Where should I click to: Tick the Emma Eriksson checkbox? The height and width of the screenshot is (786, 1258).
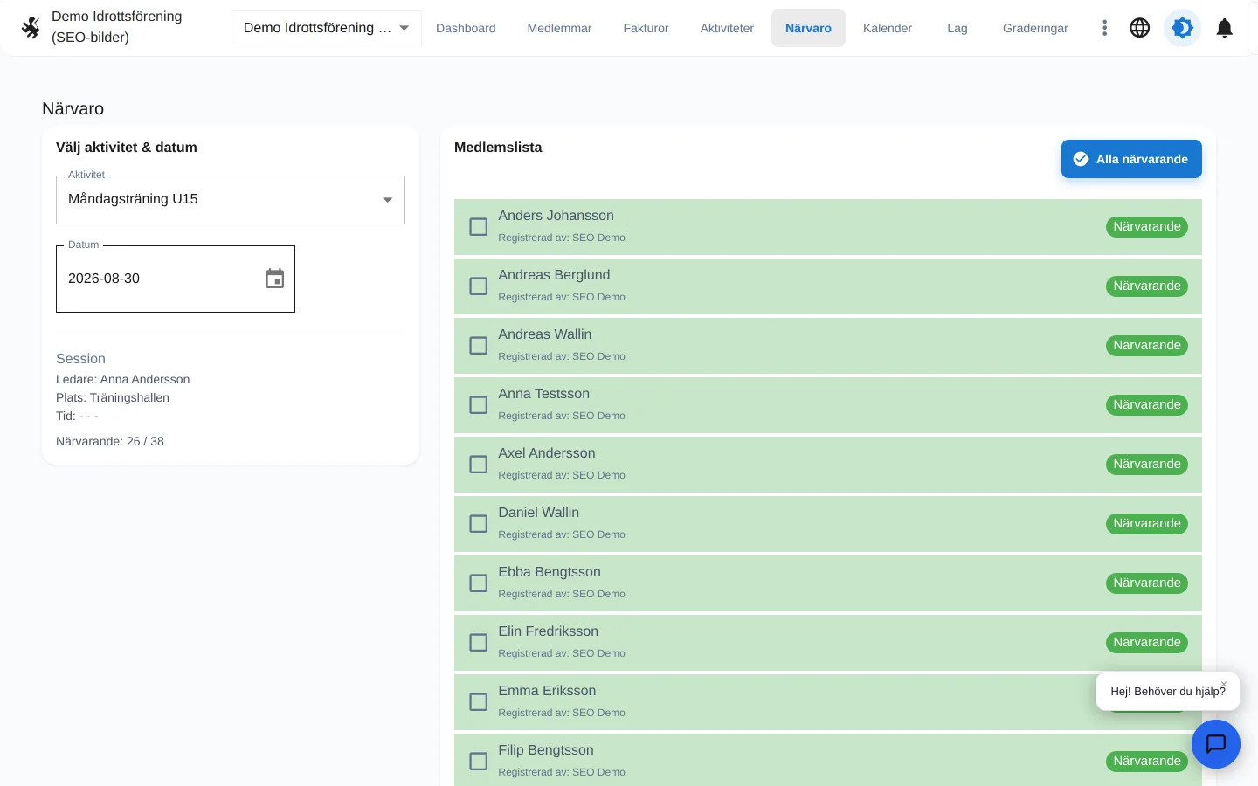[479, 702]
